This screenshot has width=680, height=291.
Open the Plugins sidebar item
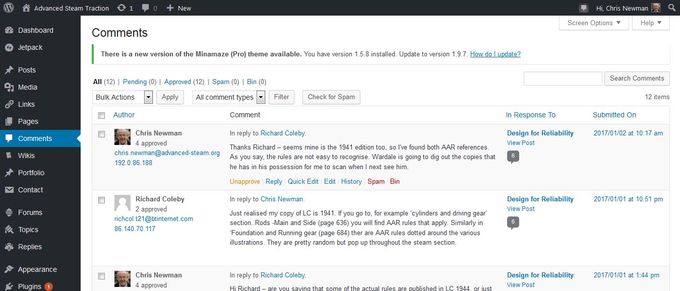tap(29, 286)
